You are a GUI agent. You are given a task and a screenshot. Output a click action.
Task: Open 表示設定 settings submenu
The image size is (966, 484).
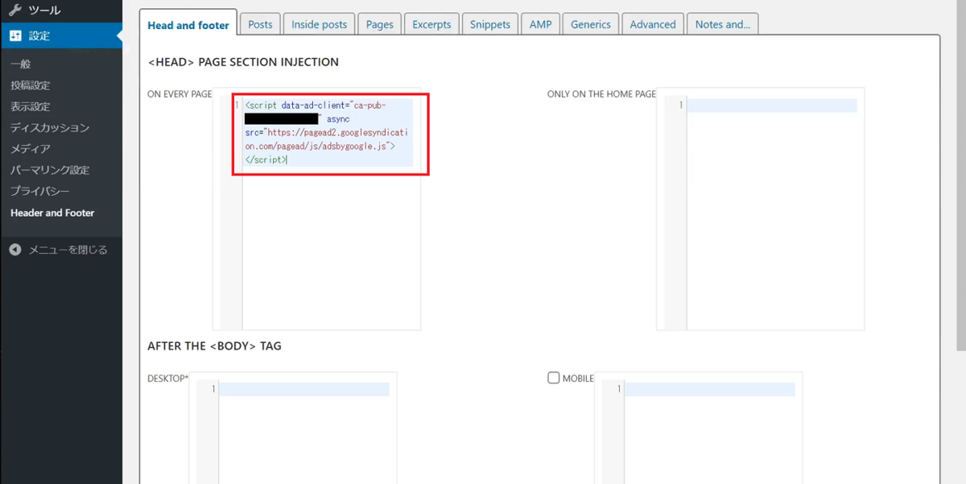click(31, 106)
